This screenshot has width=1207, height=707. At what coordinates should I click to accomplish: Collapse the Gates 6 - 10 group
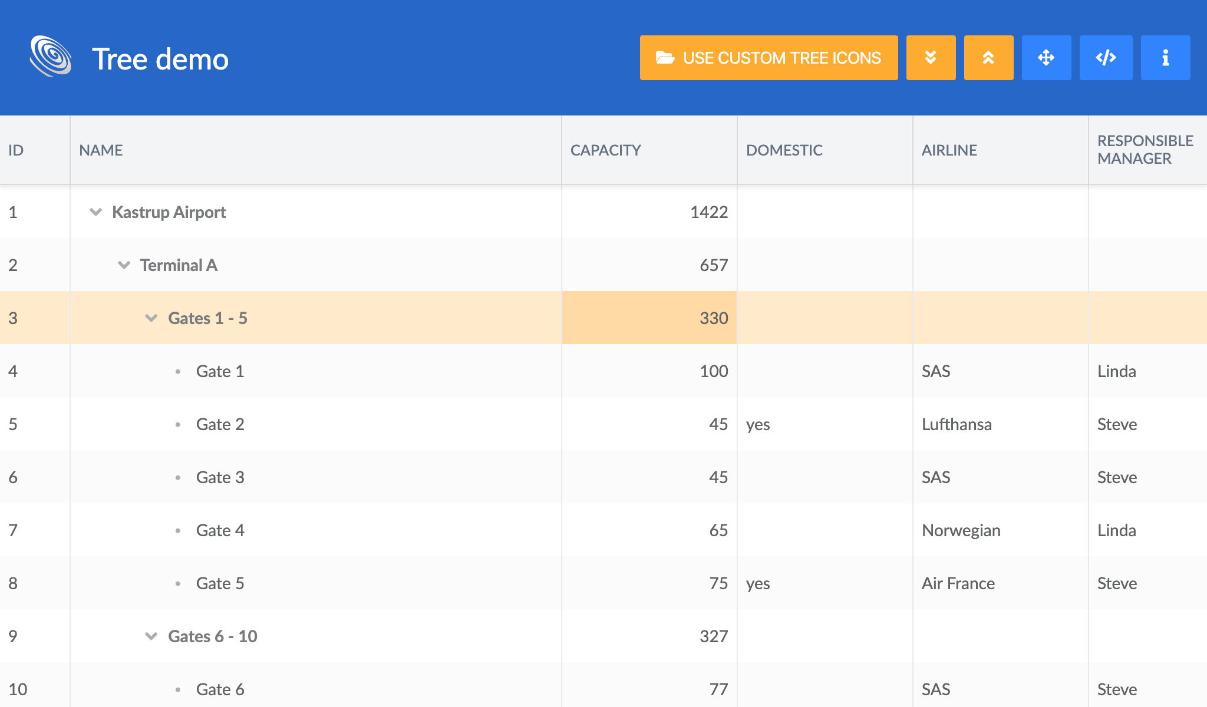click(151, 636)
